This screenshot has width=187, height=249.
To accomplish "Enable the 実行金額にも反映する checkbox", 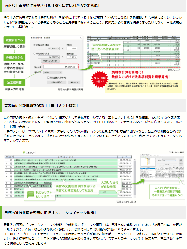I will coord(48,78).
